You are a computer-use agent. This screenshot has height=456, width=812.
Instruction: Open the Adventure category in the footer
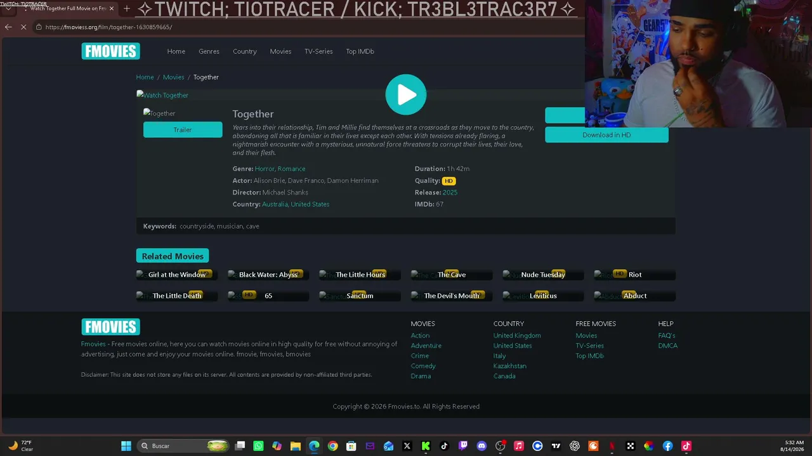[426, 346]
